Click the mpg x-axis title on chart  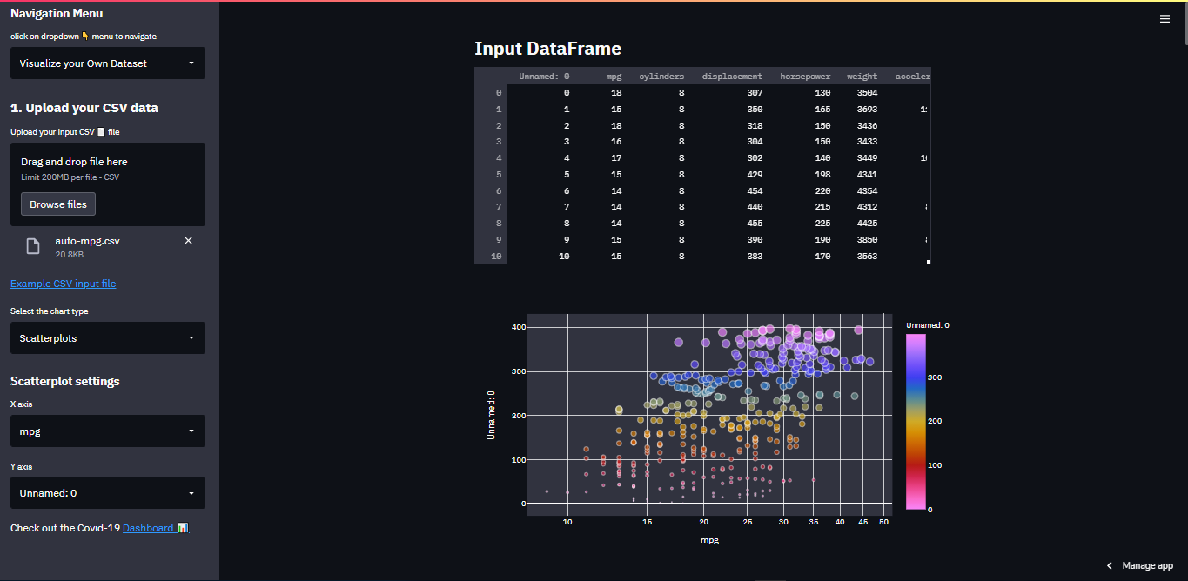point(709,540)
